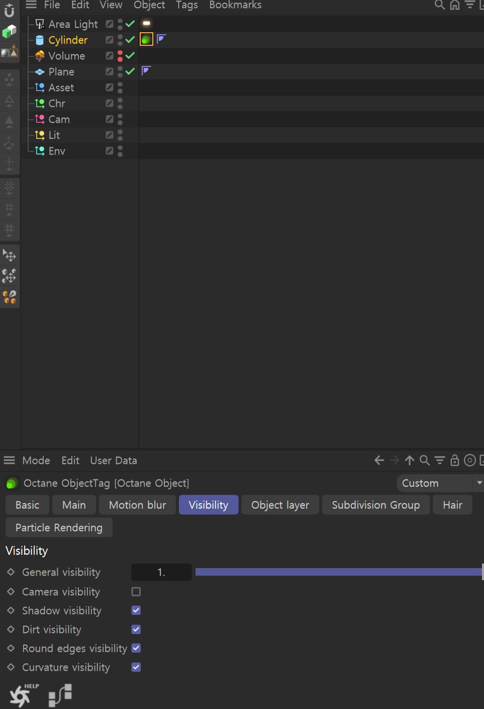This screenshot has width=484, height=709.
Task: Click the lock icon in Attribute Manager
Action: 454,460
